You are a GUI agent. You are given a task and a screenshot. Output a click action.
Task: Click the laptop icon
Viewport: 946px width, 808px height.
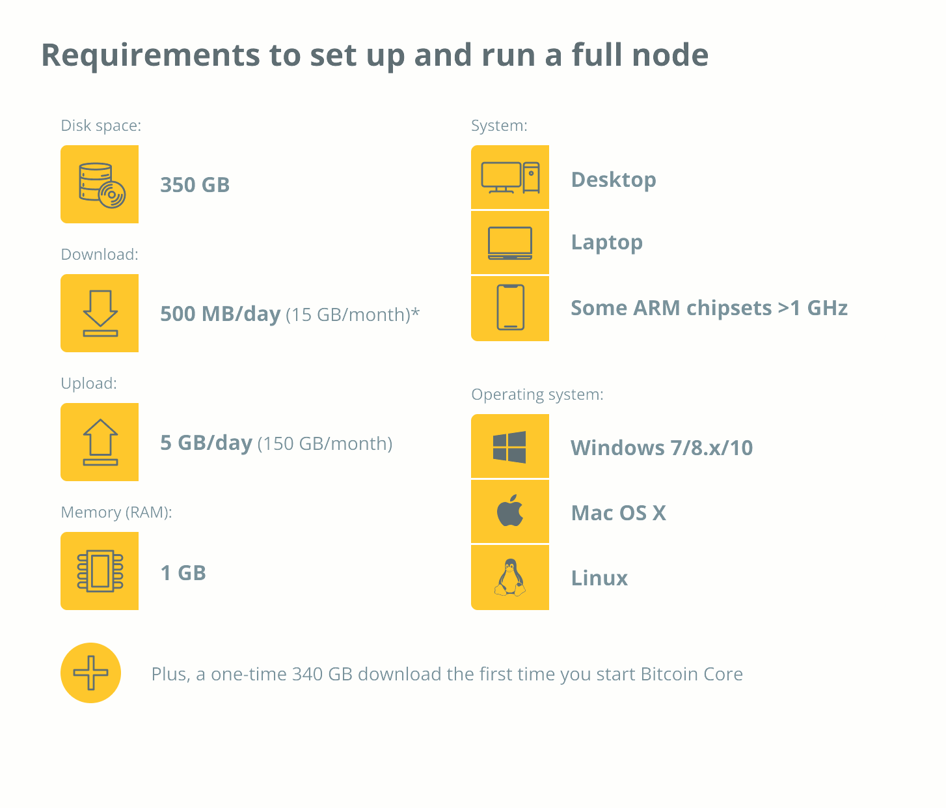[510, 242]
